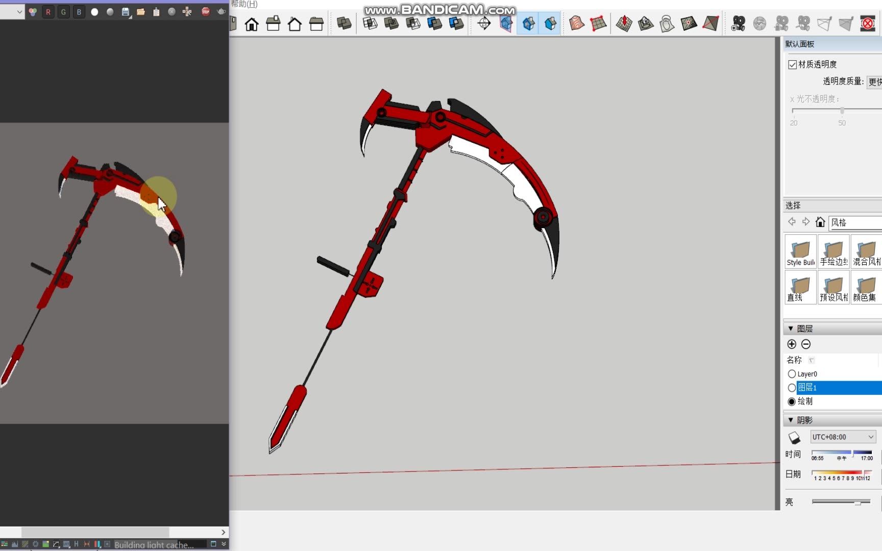
Task: Open the Style Builder folder
Action: click(801, 252)
